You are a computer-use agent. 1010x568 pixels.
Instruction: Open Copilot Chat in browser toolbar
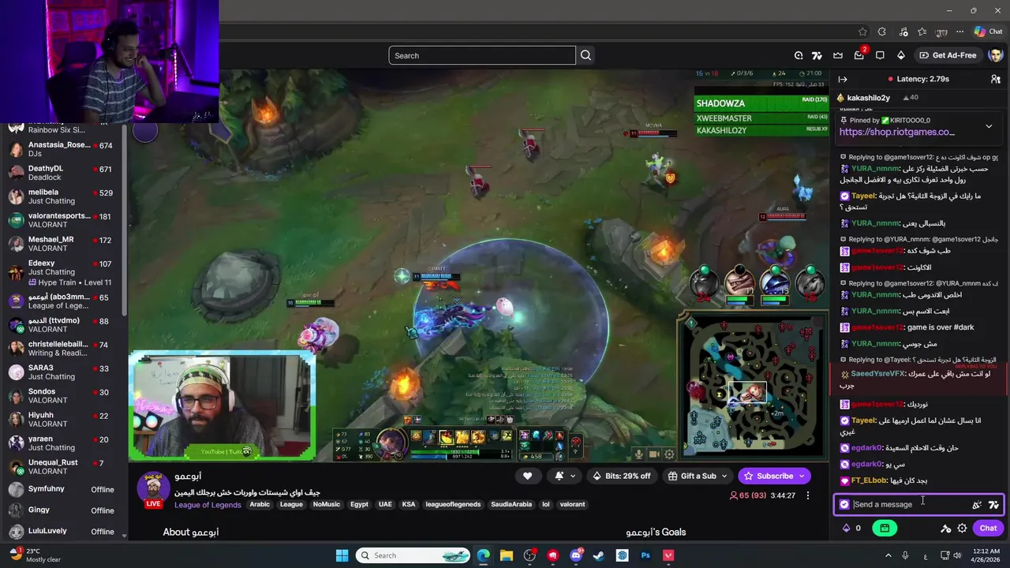click(x=988, y=32)
